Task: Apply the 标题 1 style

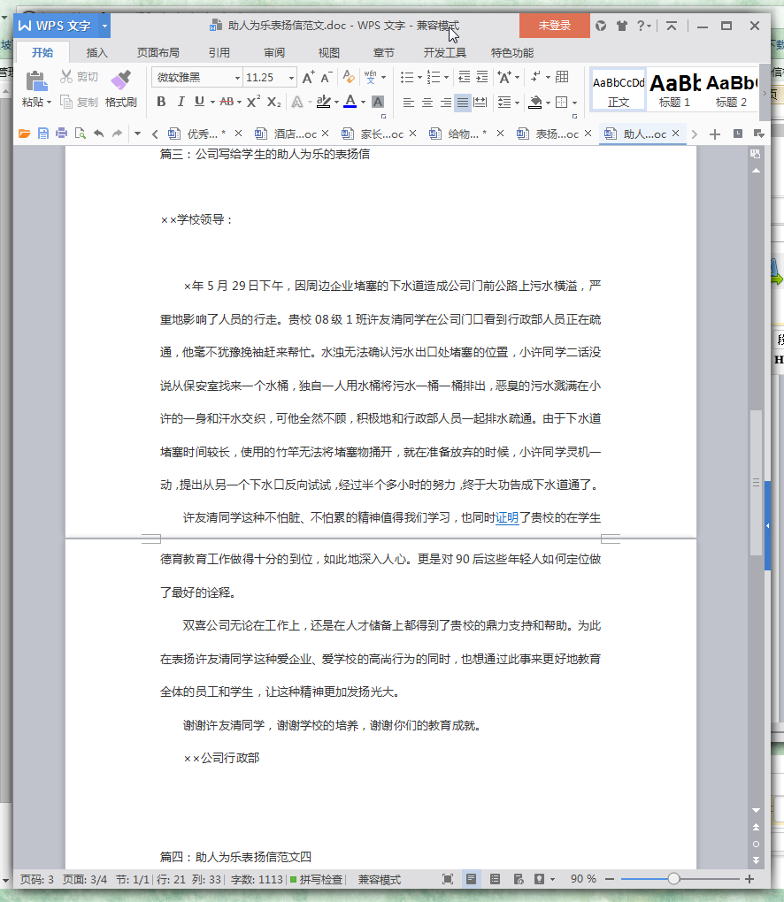Action: click(674, 90)
